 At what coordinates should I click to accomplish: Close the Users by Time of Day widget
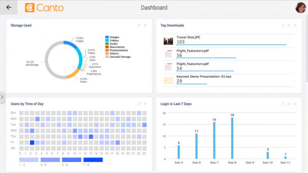(x=145, y=104)
